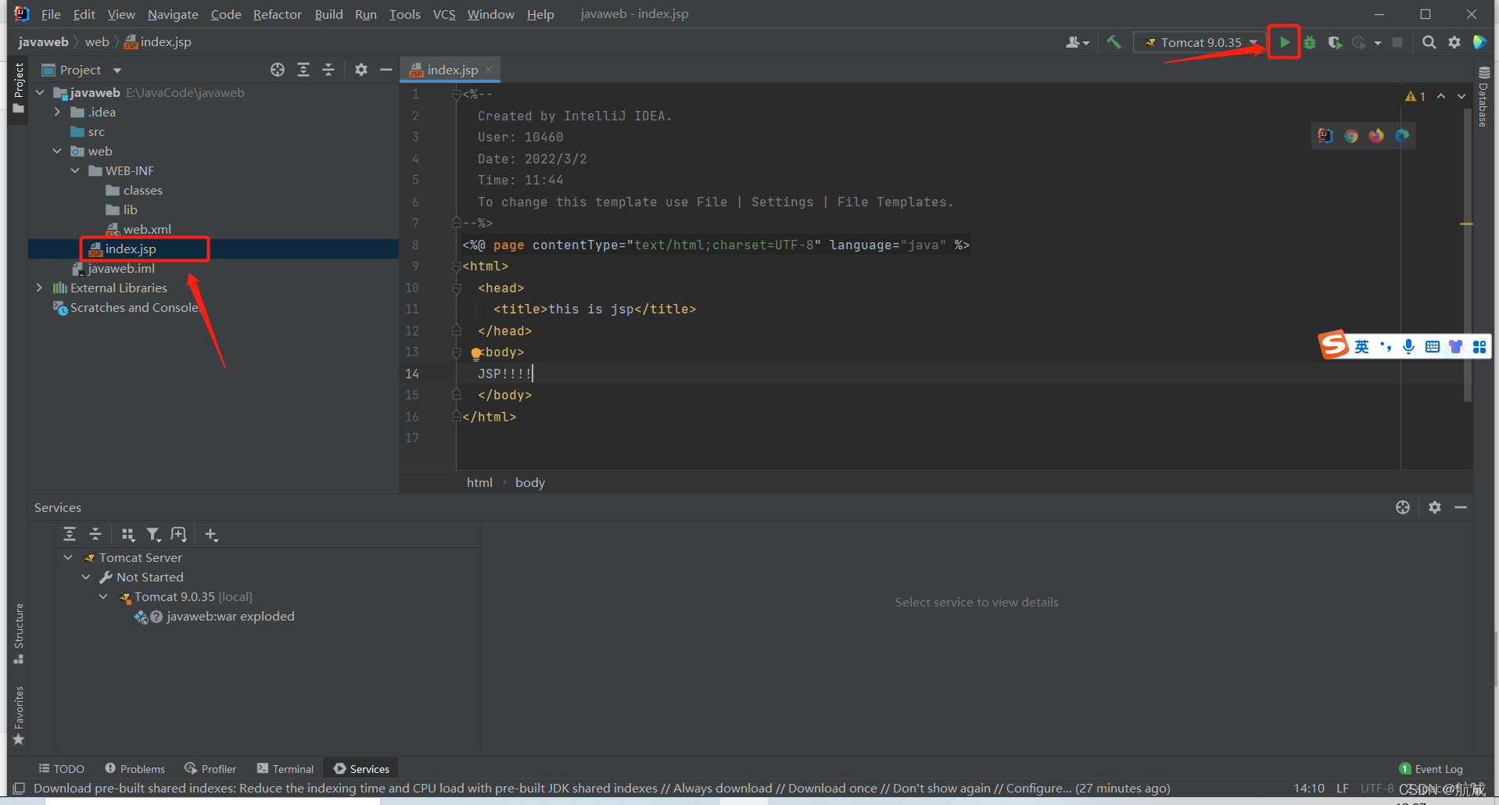Click the warning indicator showing 1 problem
Viewport: 1499px width, 805px height.
pos(1415,96)
